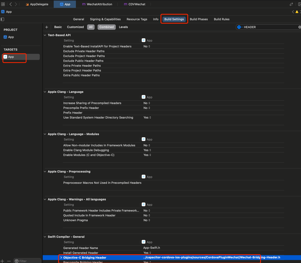Change Unknown Pragma value
This screenshot has height=263, width=301.
pos(147,220)
